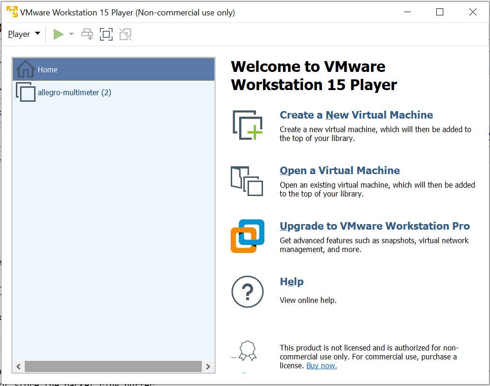This screenshot has width=490, height=386.
Task: Expand the power options arrow next to play
Action: coord(71,34)
